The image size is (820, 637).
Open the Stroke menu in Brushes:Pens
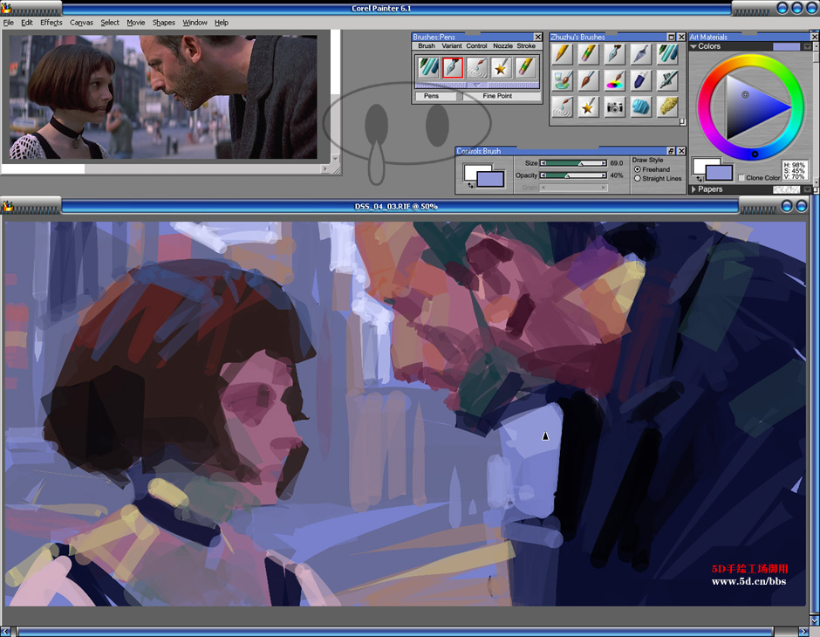pyautogui.click(x=526, y=46)
